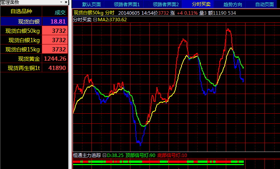Switch to the 领路者界面2 tab
This screenshot has width=280, height=169.
click(166, 4)
